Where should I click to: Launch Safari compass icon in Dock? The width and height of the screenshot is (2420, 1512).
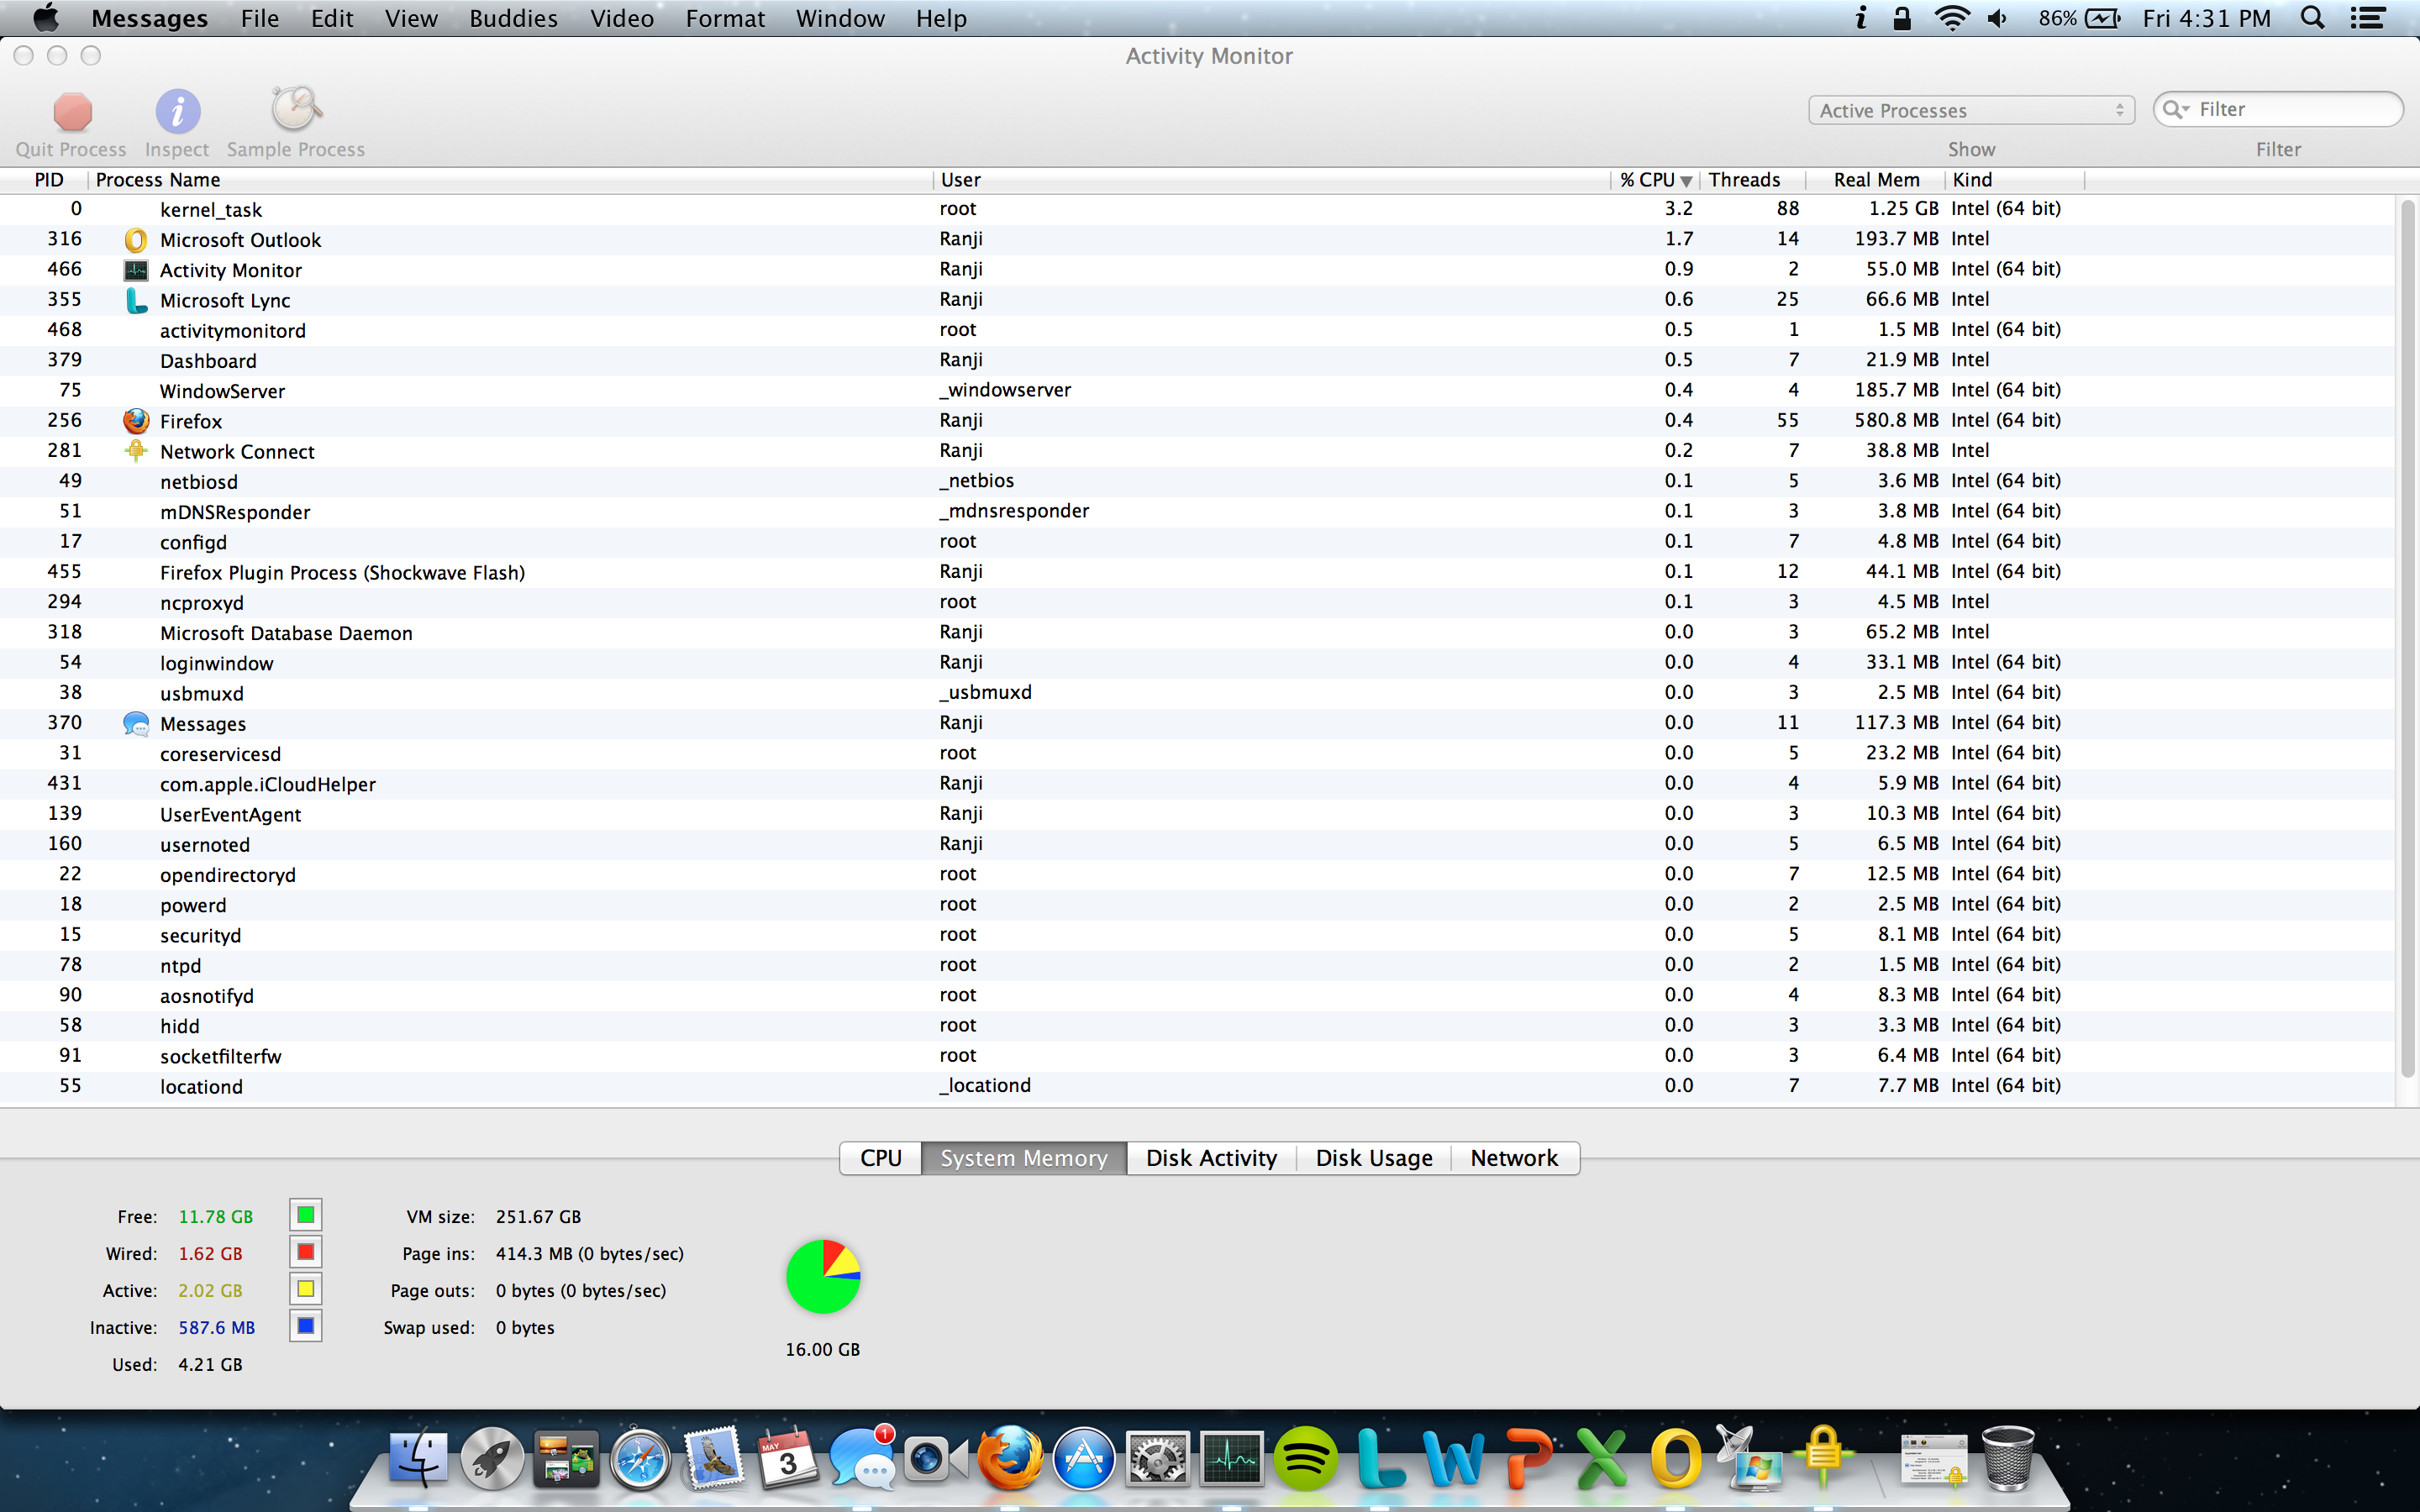pyautogui.click(x=640, y=1459)
